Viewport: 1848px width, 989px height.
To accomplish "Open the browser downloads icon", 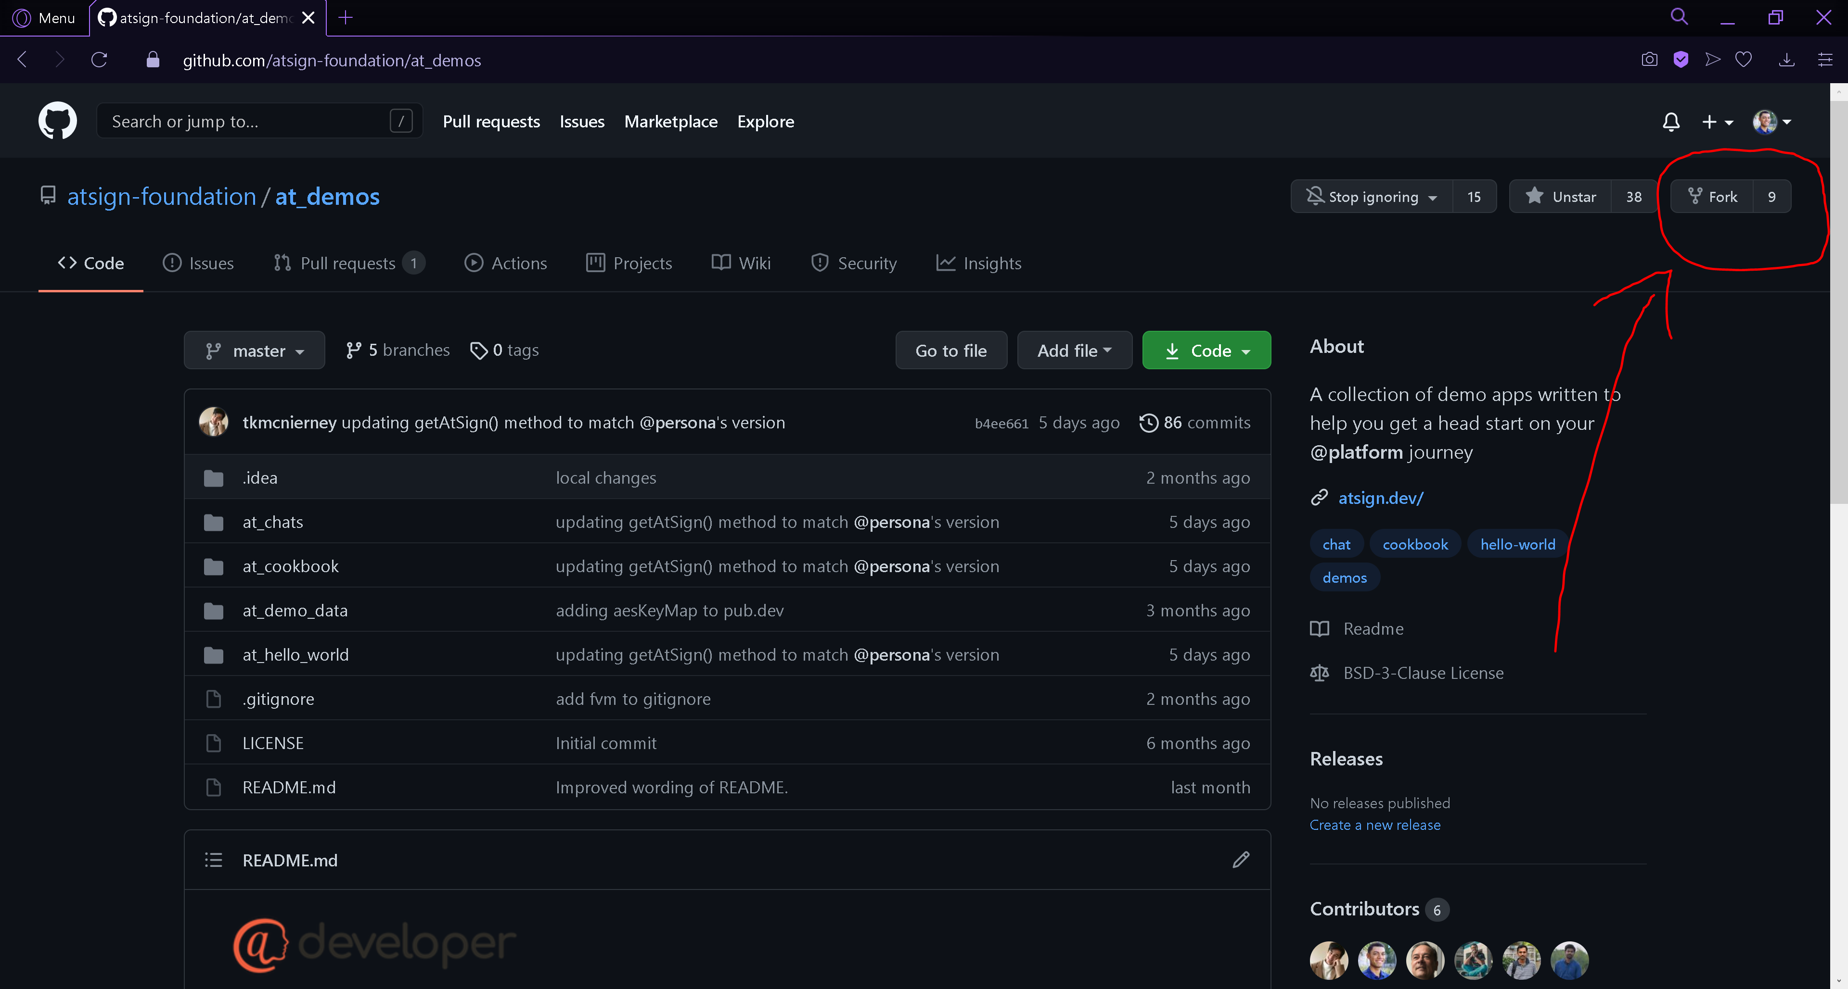I will click(x=1786, y=60).
